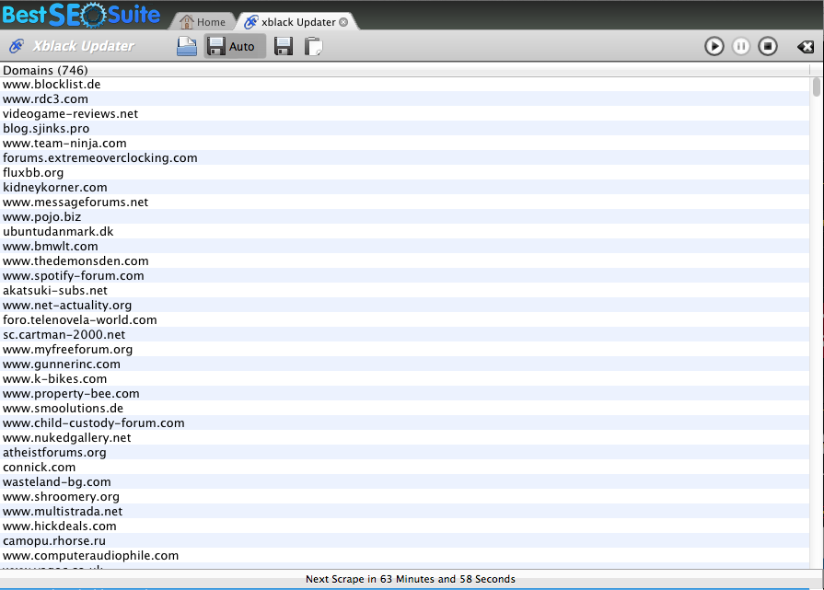The width and height of the screenshot is (824, 590).
Task: Click the clear list backspace icon
Action: (x=805, y=47)
